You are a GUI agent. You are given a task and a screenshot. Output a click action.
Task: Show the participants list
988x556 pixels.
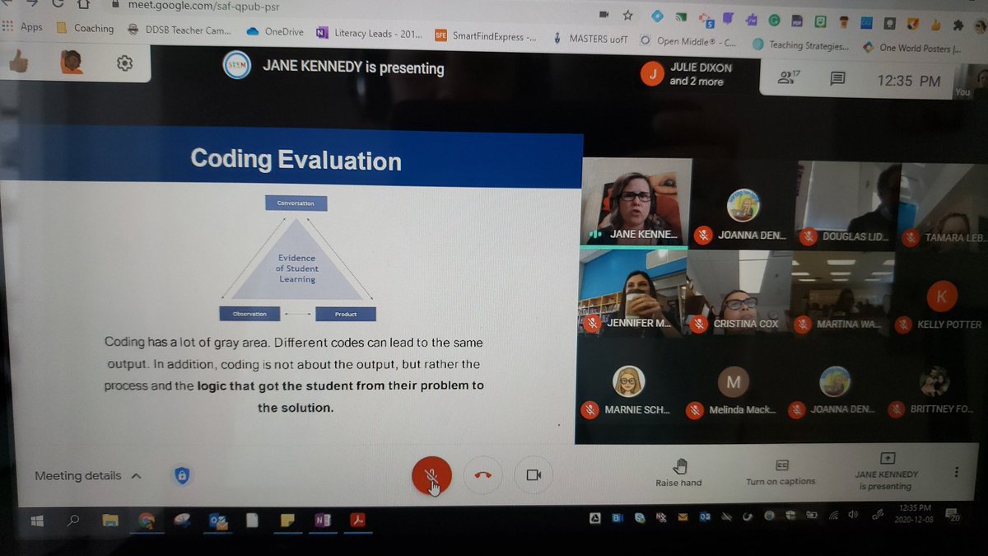tap(785, 77)
